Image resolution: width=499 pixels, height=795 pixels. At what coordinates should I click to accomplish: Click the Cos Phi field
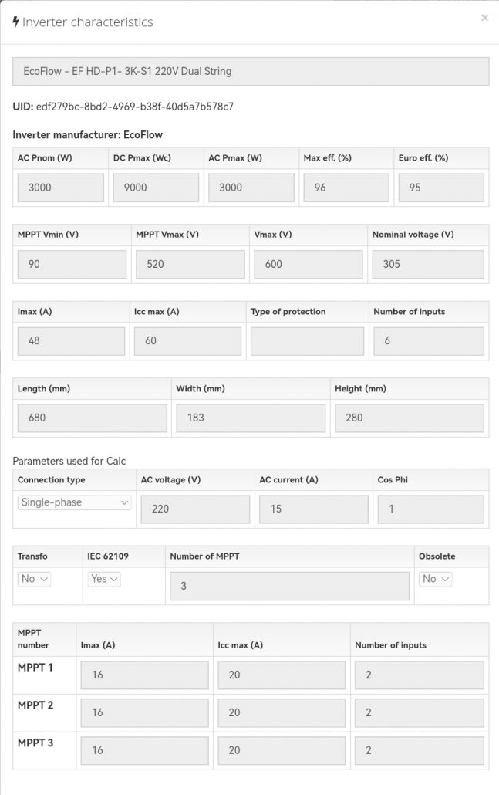pyautogui.click(x=430, y=509)
